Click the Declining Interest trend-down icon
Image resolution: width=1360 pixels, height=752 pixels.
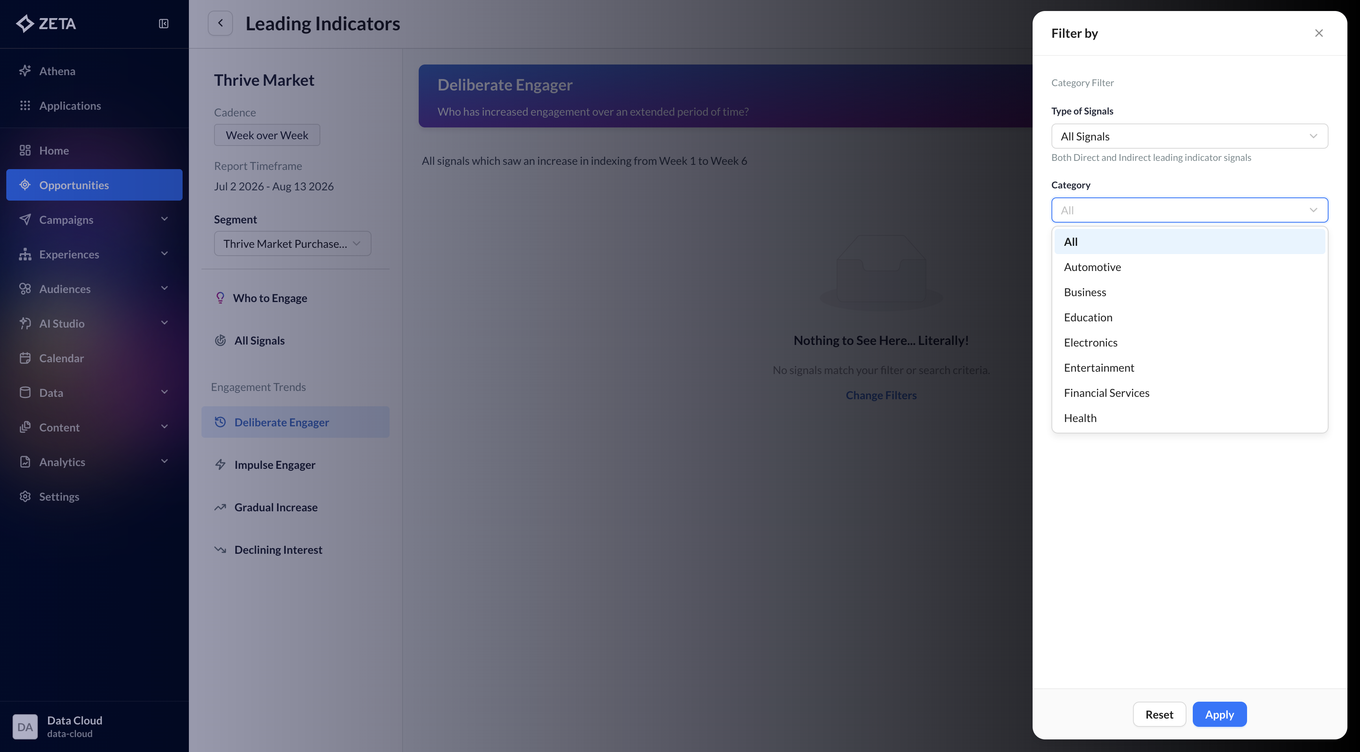(220, 550)
